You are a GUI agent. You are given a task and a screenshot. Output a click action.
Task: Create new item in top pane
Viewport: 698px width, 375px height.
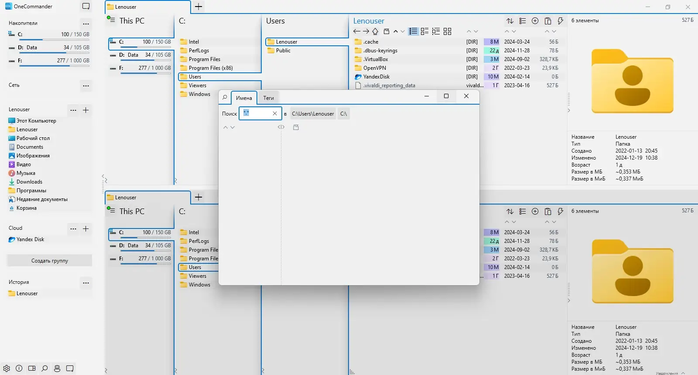(x=535, y=21)
